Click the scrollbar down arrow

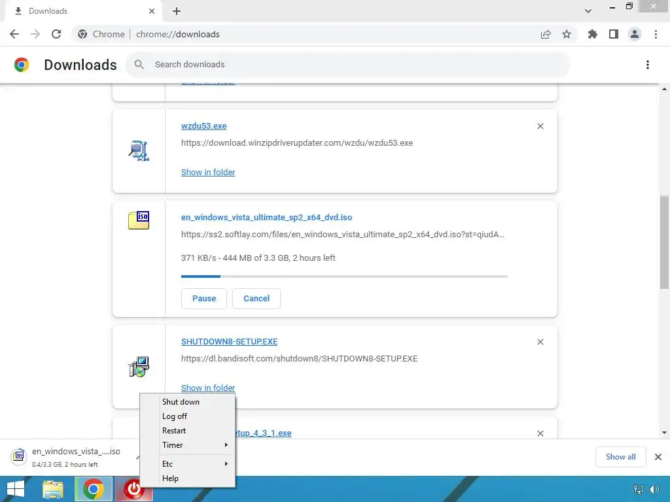coord(664,433)
